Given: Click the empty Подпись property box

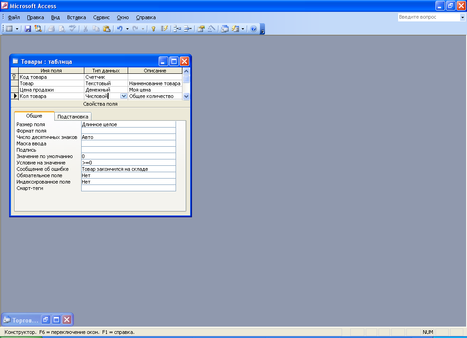Looking at the screenshot, I should tap(128, 150).
